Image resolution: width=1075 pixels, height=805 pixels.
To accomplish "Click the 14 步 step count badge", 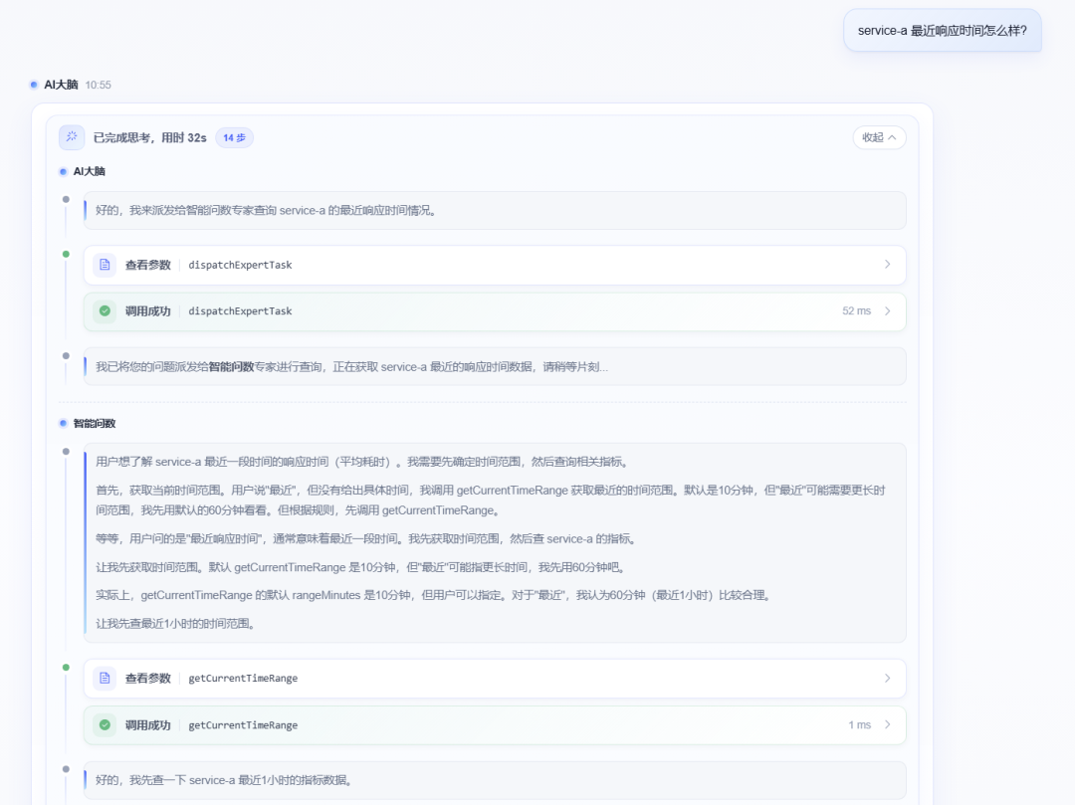I will (235, 137).
